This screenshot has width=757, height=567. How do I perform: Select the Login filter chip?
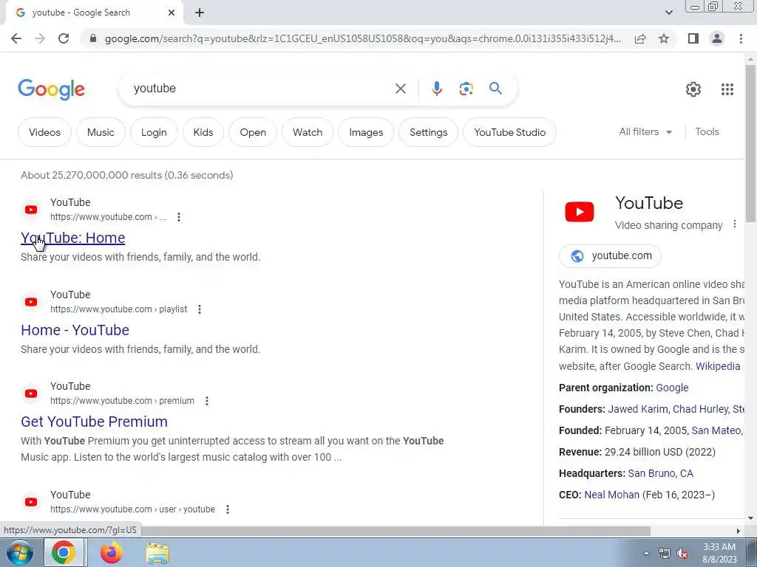tap(154, 132)
